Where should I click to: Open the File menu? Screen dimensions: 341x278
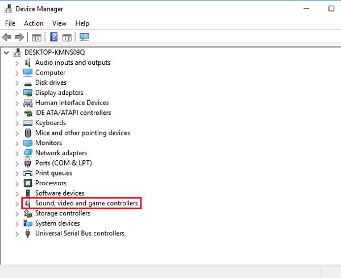tap(10, 23)
